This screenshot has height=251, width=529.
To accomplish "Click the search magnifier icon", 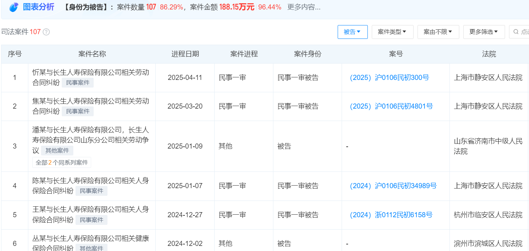I will click(516, 32).
